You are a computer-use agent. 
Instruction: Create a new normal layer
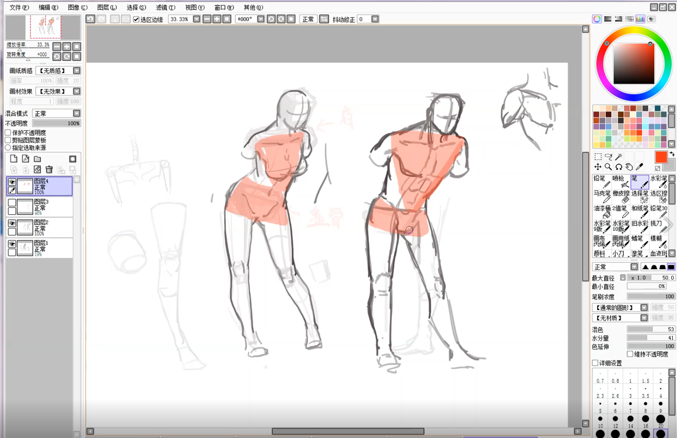click(x=14, y=159)
